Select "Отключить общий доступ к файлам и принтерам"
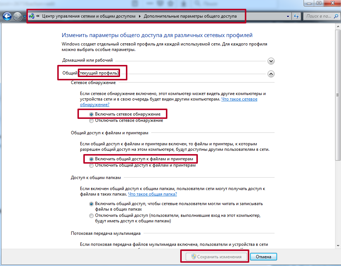341x266 pixels. 91,165
